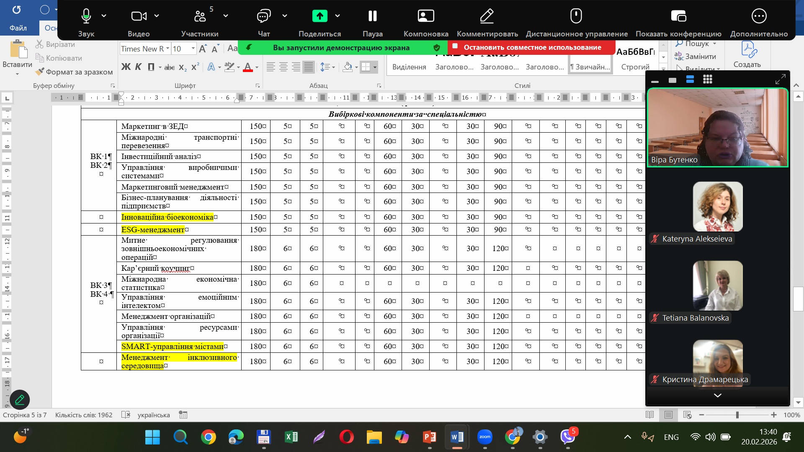This screenshot has height=452, width=804.
Task: Open Комментировать annotation pencil tool
Action: [487, 16]
